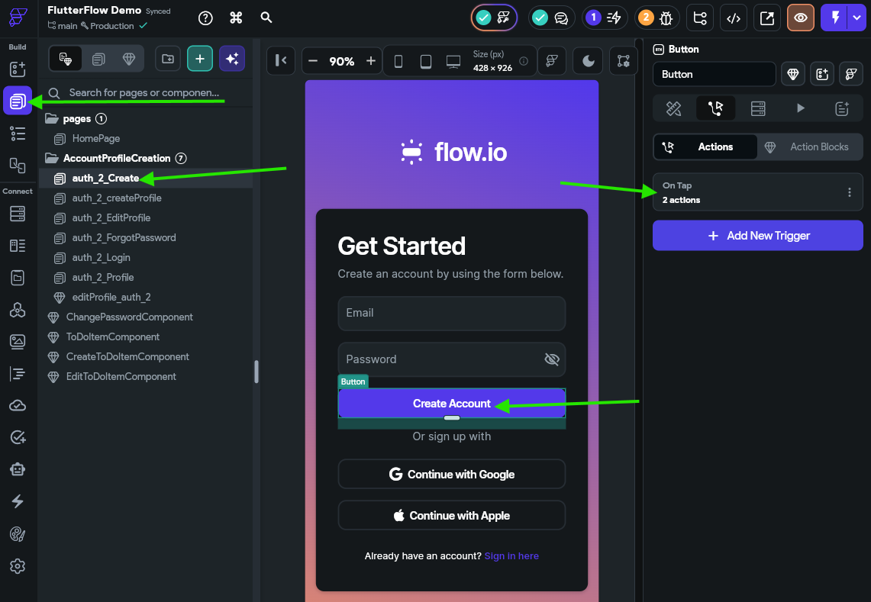The width and height of the screenshot is (871, 602).
Task: Open the Storyboard sidebar icon
Action: point(18,165)
